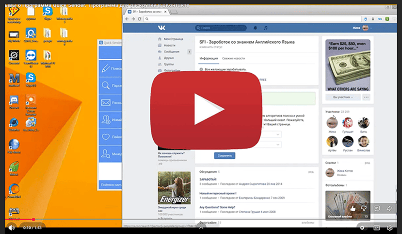Click the blue "Сохранить" button
This screenshot has height=234, width=402.
[x=225, y=155]
